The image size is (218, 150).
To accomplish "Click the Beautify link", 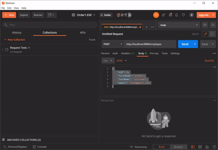I will click(x=209, y=61).
